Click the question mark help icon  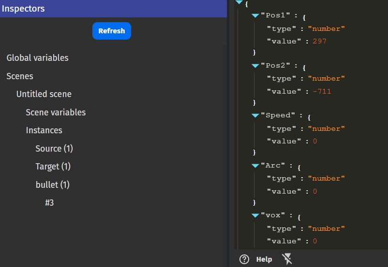point(244,259)
